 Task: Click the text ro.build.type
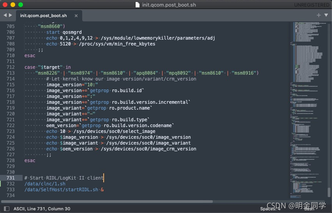coord(129,120)
